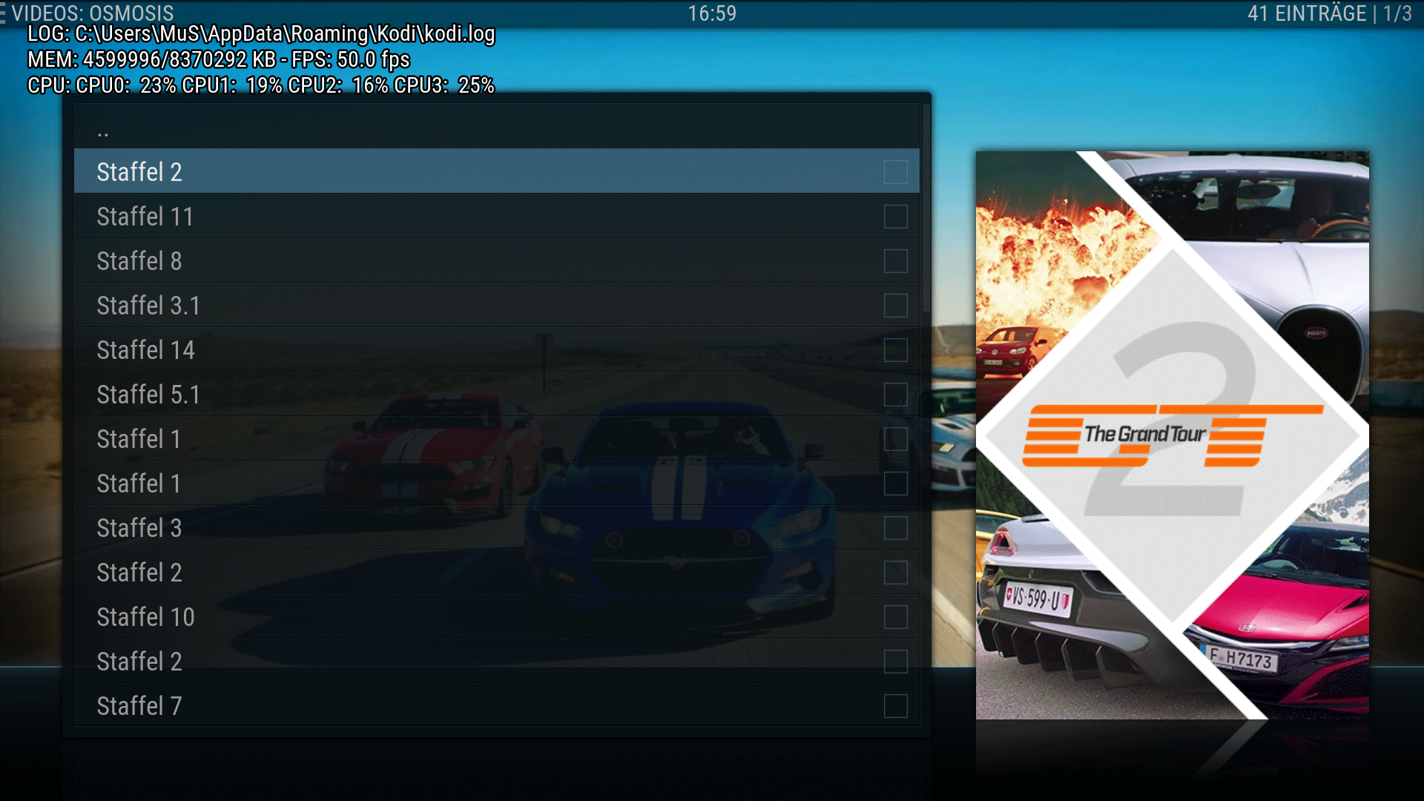Tick the Staffel 3 checkbox

(896, 528)
